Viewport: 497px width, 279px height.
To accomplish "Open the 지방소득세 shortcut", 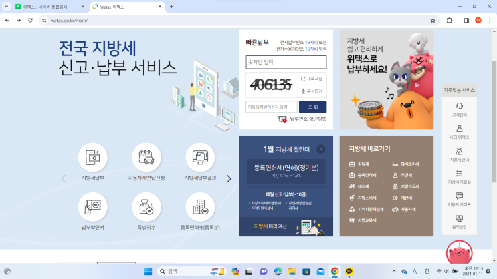I will 406,186.
